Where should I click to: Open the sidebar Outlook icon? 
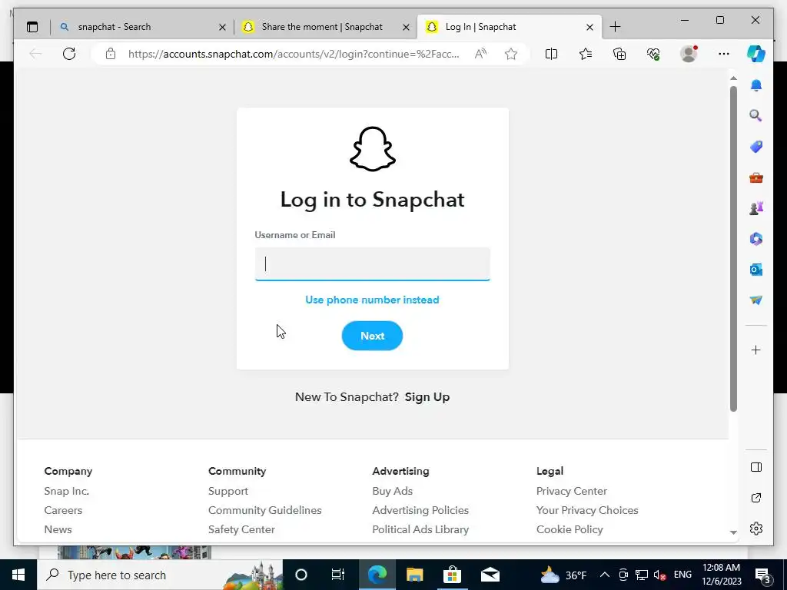(756, 270)
